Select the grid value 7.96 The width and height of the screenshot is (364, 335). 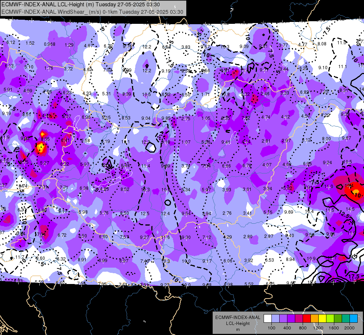point(48,92)
